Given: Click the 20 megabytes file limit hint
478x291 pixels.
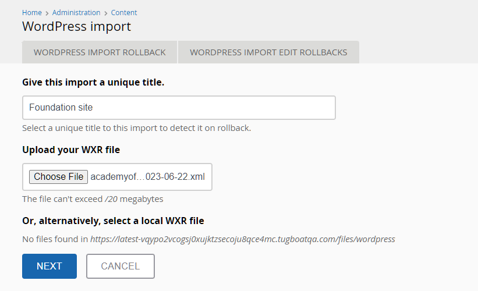Looking at the screenshot, I should 93,199.
